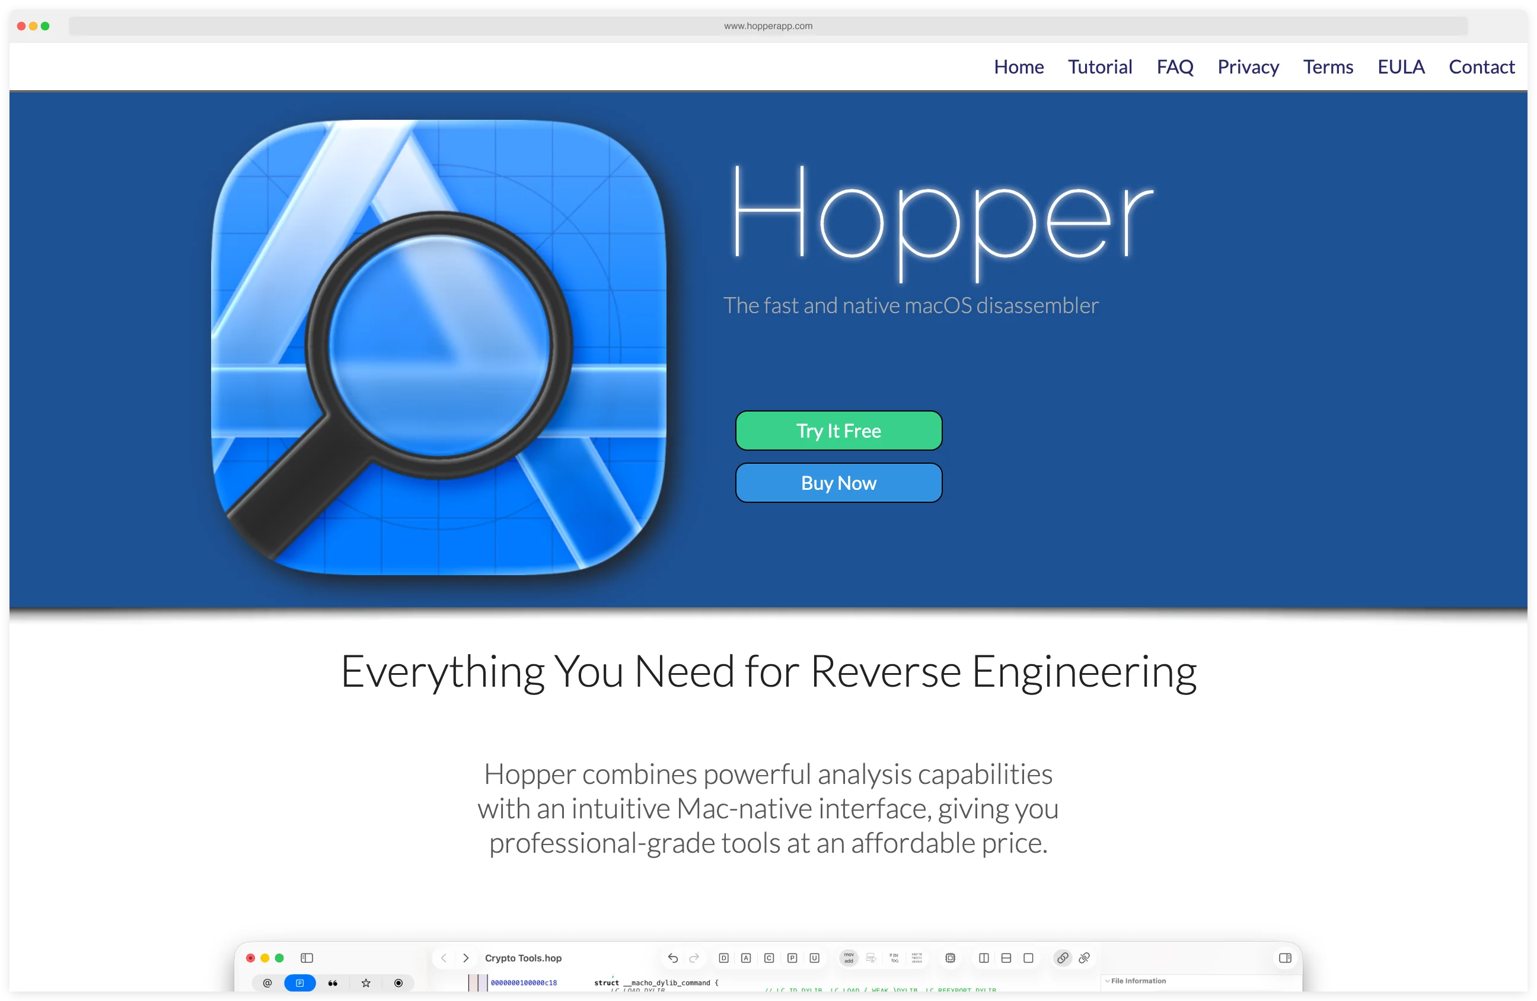Select the P (procedure) transform icon

pyautogui.click(x=792, y=958)
